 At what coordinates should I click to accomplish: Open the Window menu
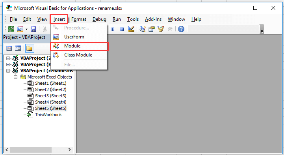pos(176,19)
